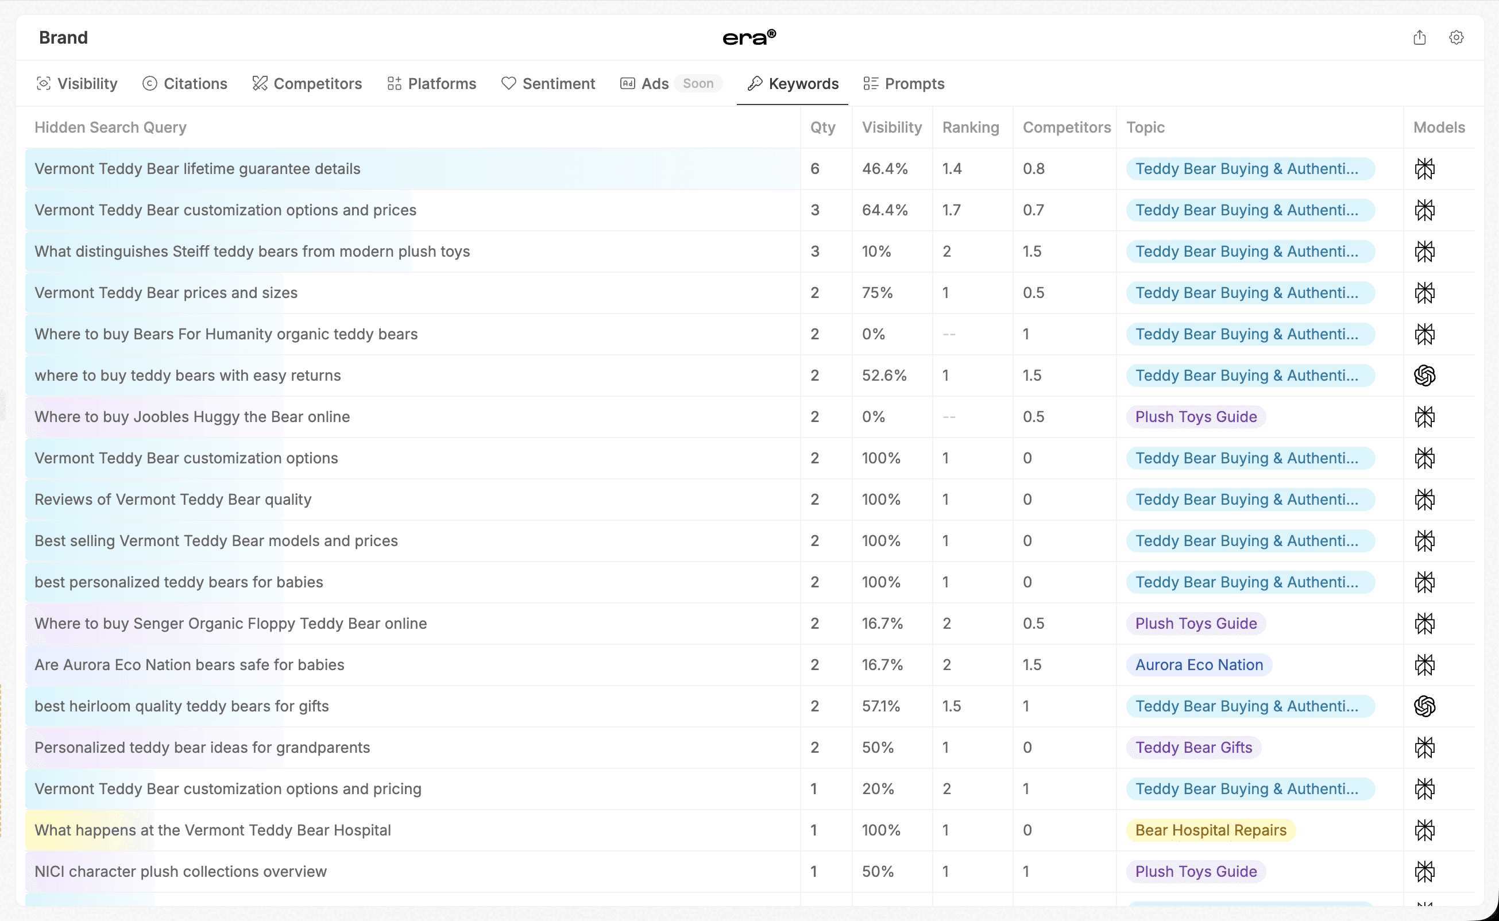The height and width of the screenshot is (921, 1499).
Task: Click the model icon on the Bear Hospital row
Action: tap(1424, 830)
